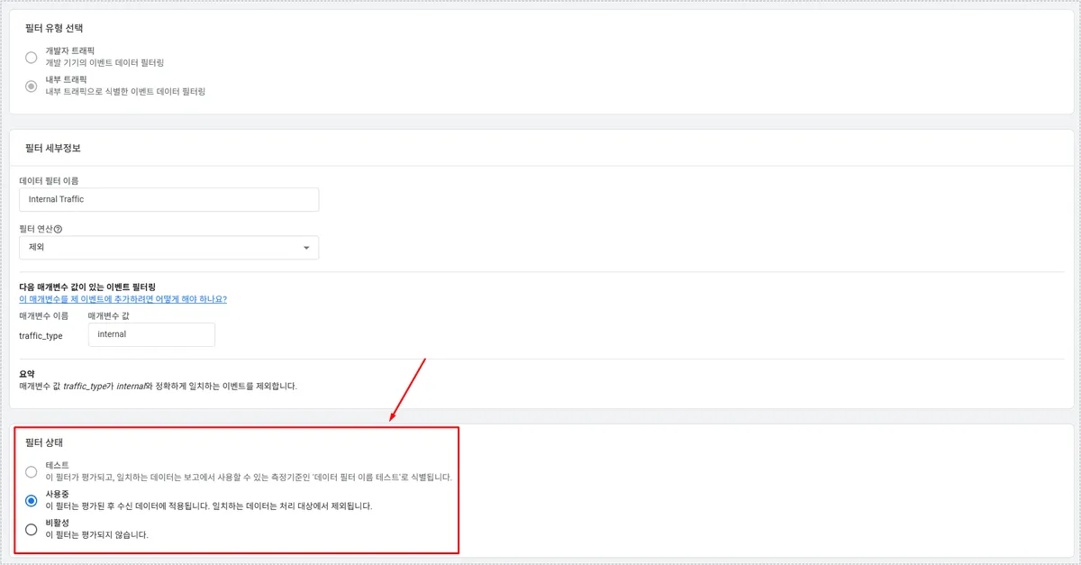
Task: Click the 필터 상태 section heading
Action: point(44,442)
